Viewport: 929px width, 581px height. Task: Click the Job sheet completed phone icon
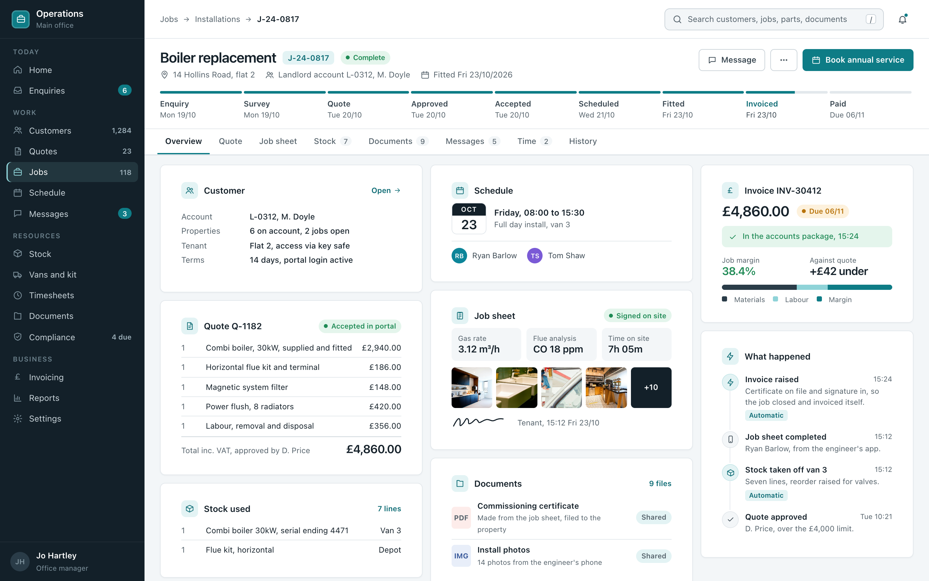pos(730,440)
